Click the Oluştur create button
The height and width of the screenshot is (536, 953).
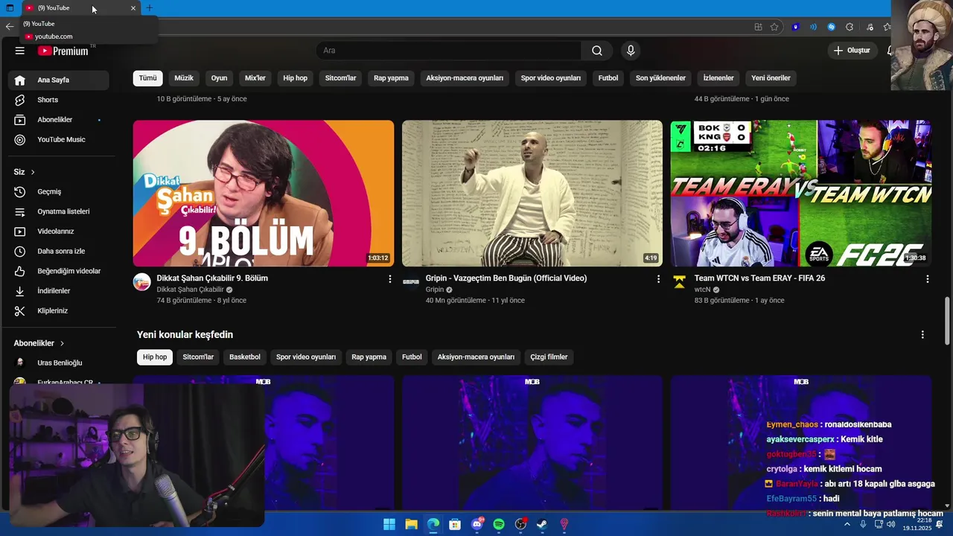pyautogui.click(x=852, y=51)
